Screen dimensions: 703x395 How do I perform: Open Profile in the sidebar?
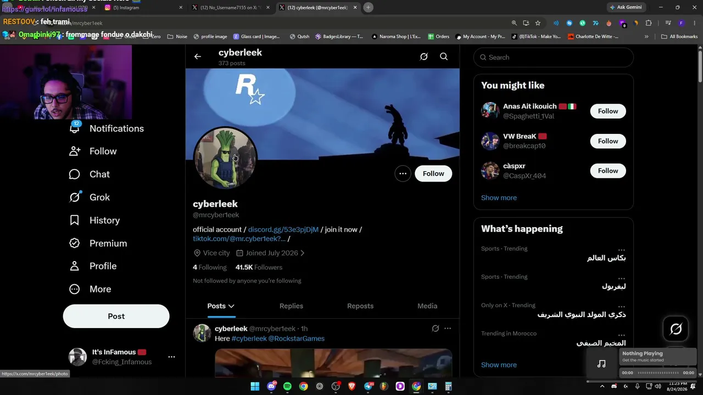[x=93, y=266]
